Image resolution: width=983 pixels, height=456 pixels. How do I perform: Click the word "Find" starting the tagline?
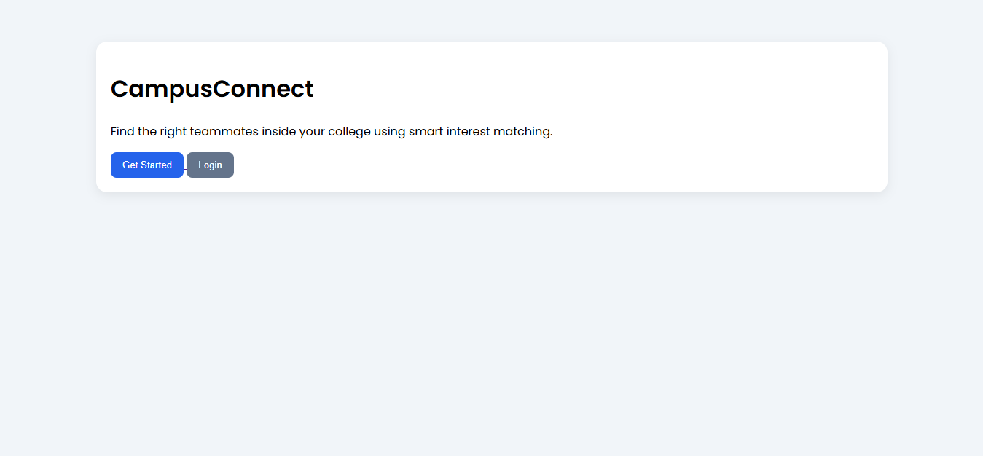pos(122,132)
